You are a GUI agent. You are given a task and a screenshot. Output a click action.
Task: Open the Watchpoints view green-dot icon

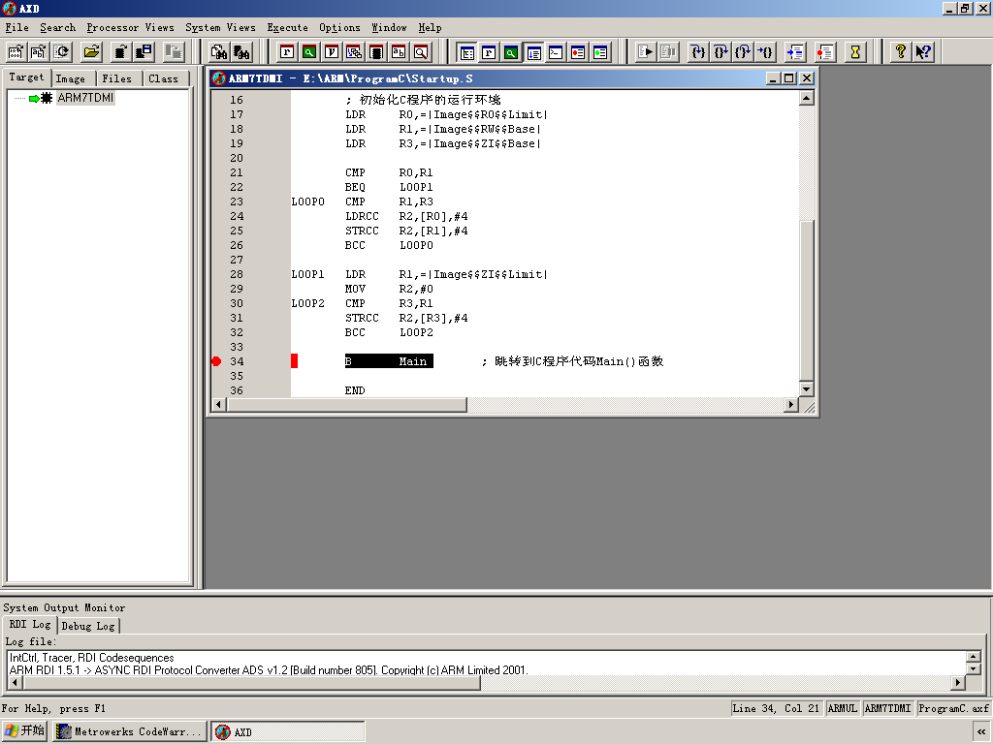(x=600, y=52)
